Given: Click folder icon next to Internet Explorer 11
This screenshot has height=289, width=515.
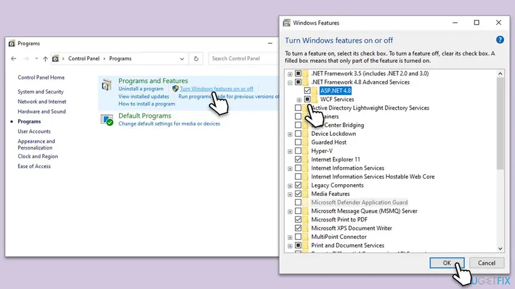Looking at the screenshot, I should click(x=305, y=159).
